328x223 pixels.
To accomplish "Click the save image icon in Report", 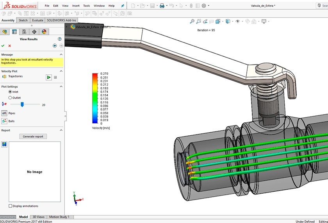I will pyautogui.click(x=4, y=144).
